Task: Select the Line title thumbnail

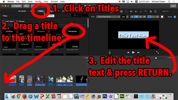Action: pyautogui.click(x=57, y=44)
